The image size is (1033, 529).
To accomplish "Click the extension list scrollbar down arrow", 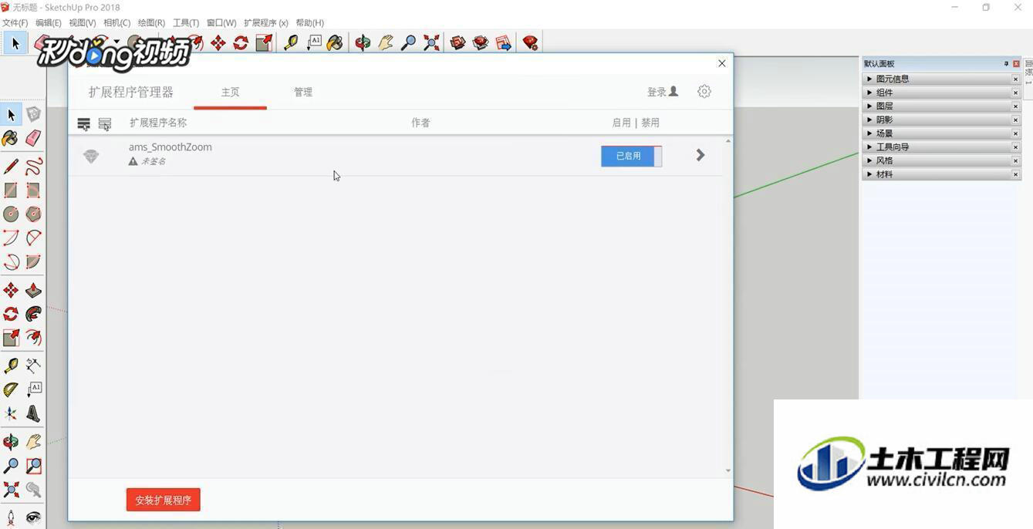I will coord(728,470).
